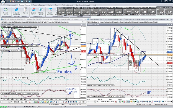The image size is (173, 108).
Task: Click the yellow label icon in weekly chart toolbar
Action: (45, 102)
